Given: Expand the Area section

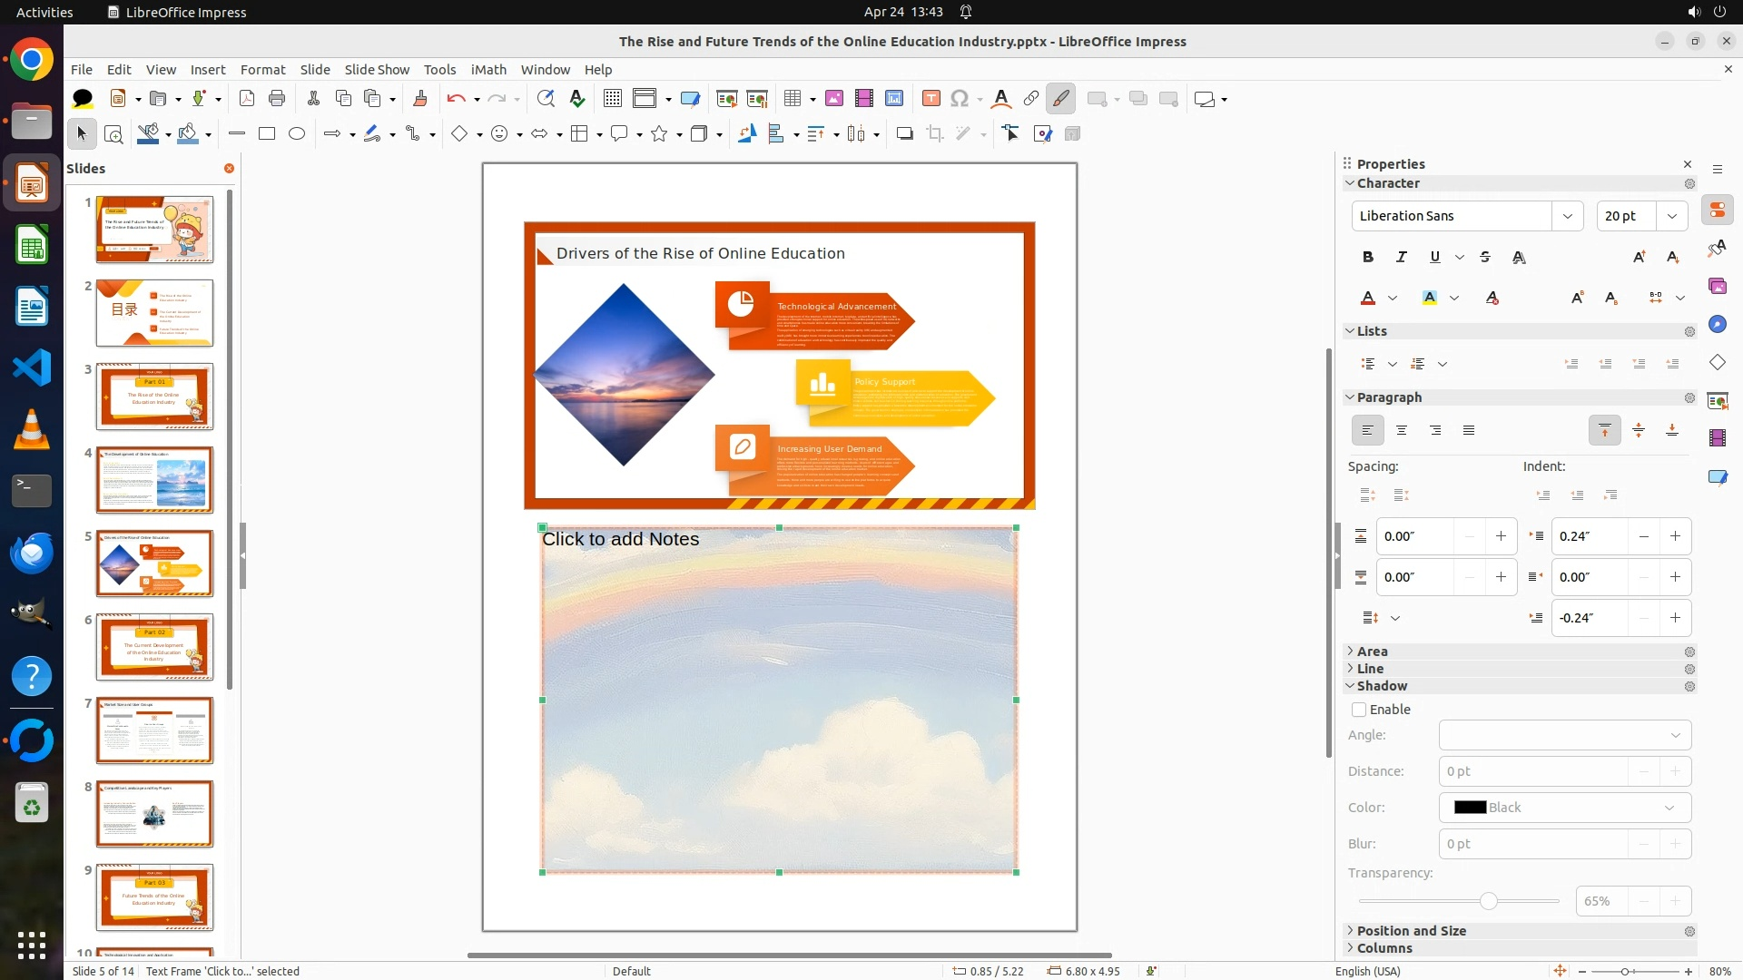Looking at the screenshot, I should [x=1372, y=652].
